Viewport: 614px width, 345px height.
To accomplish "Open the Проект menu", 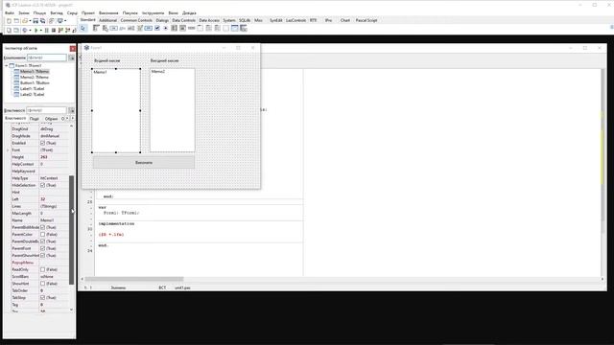I will coord(88,12).
